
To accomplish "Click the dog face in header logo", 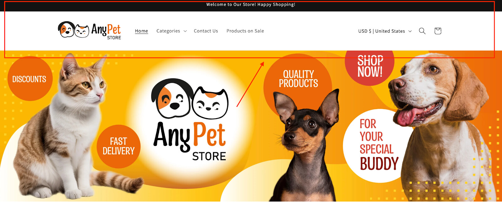I will [66, 30].
